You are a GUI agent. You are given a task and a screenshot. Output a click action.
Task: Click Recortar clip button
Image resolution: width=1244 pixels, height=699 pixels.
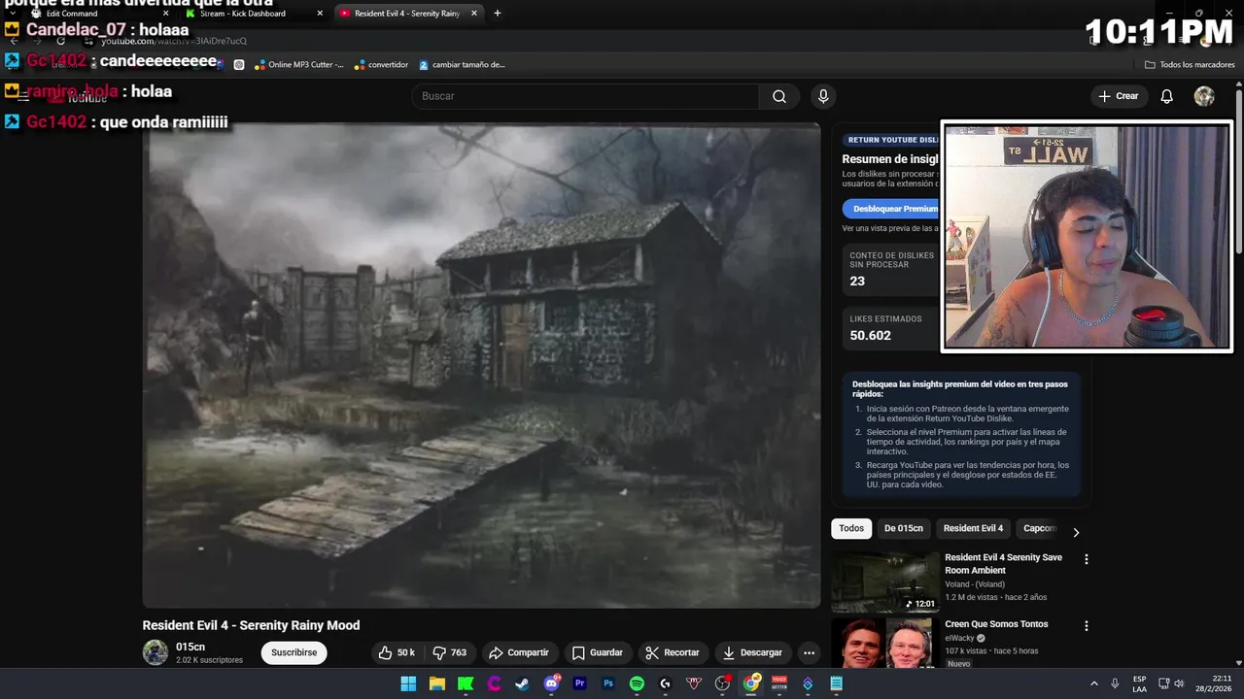[674, 652]
